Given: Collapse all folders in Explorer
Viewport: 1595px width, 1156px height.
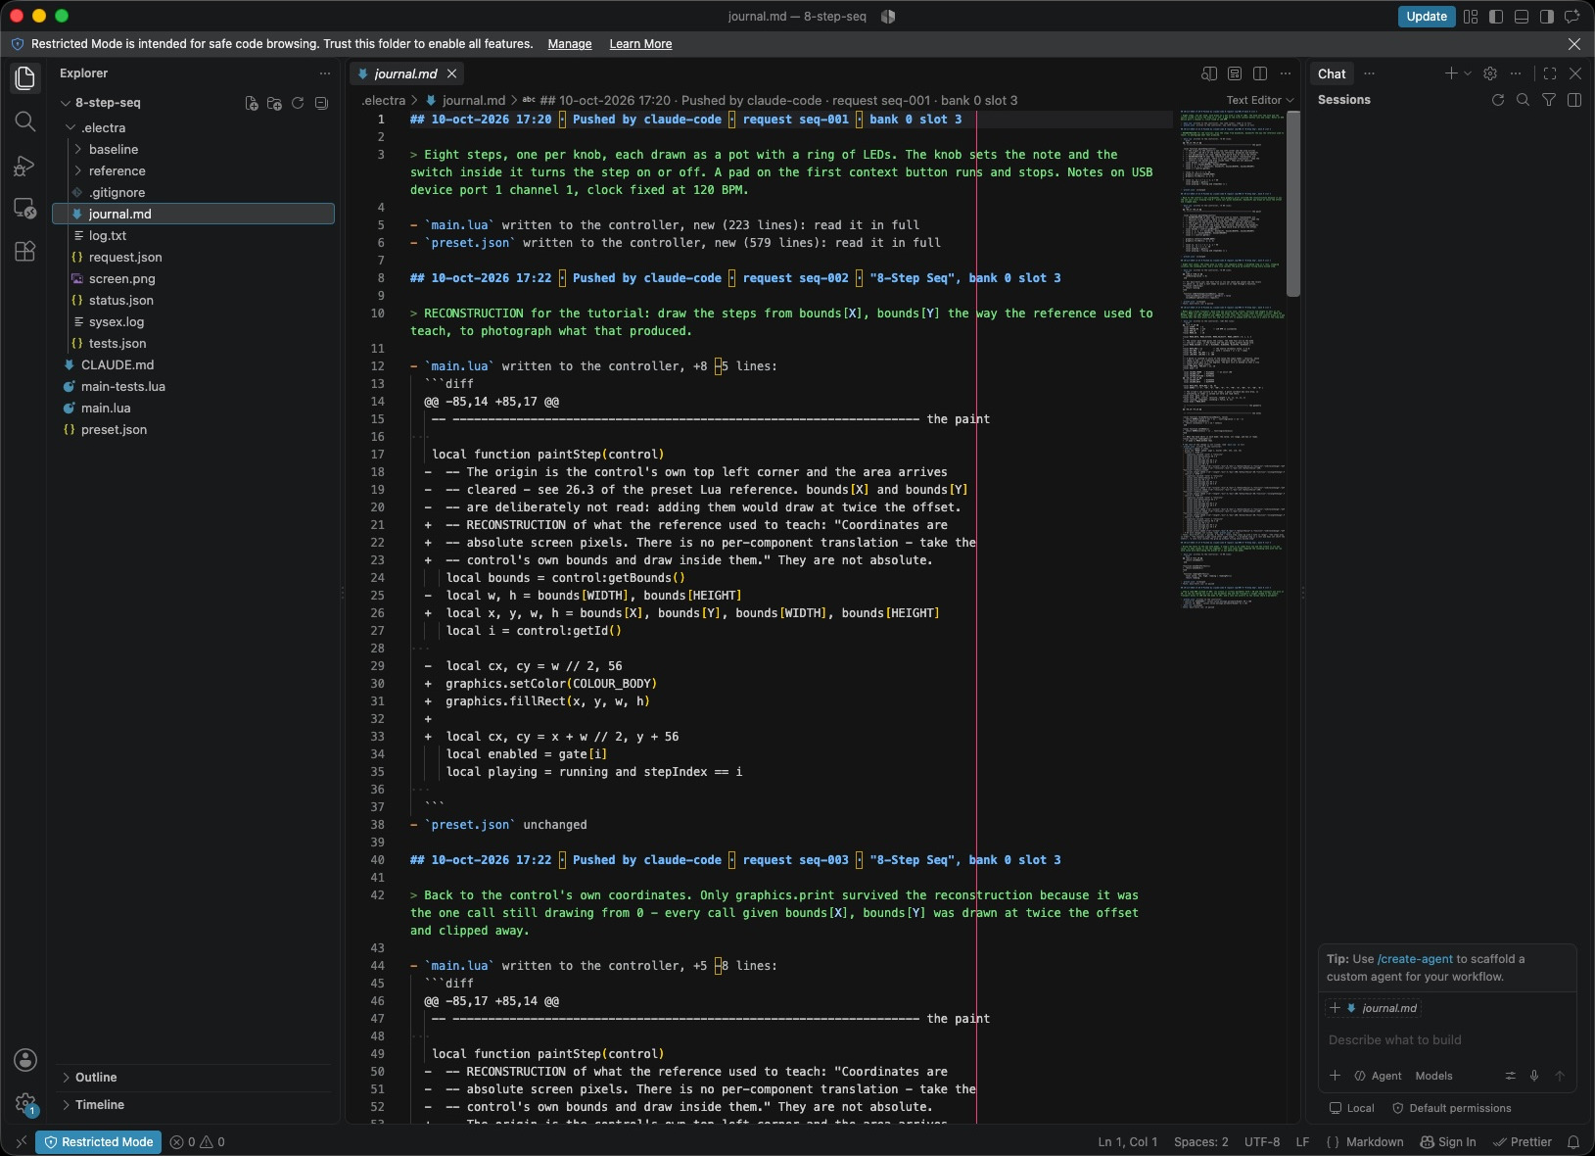Looking at the screenshot, I should pyautogui.click(x=321, y=103).
